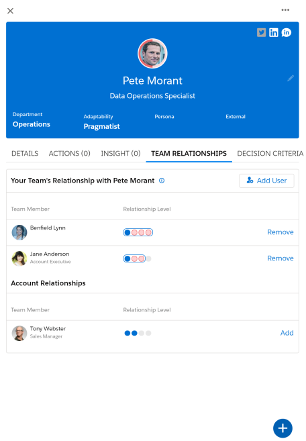The width and height of the screenshot is (306, 441).
Task: Open the Actions (0) tab
Action: pyautogui.click(x=70, y=153)
